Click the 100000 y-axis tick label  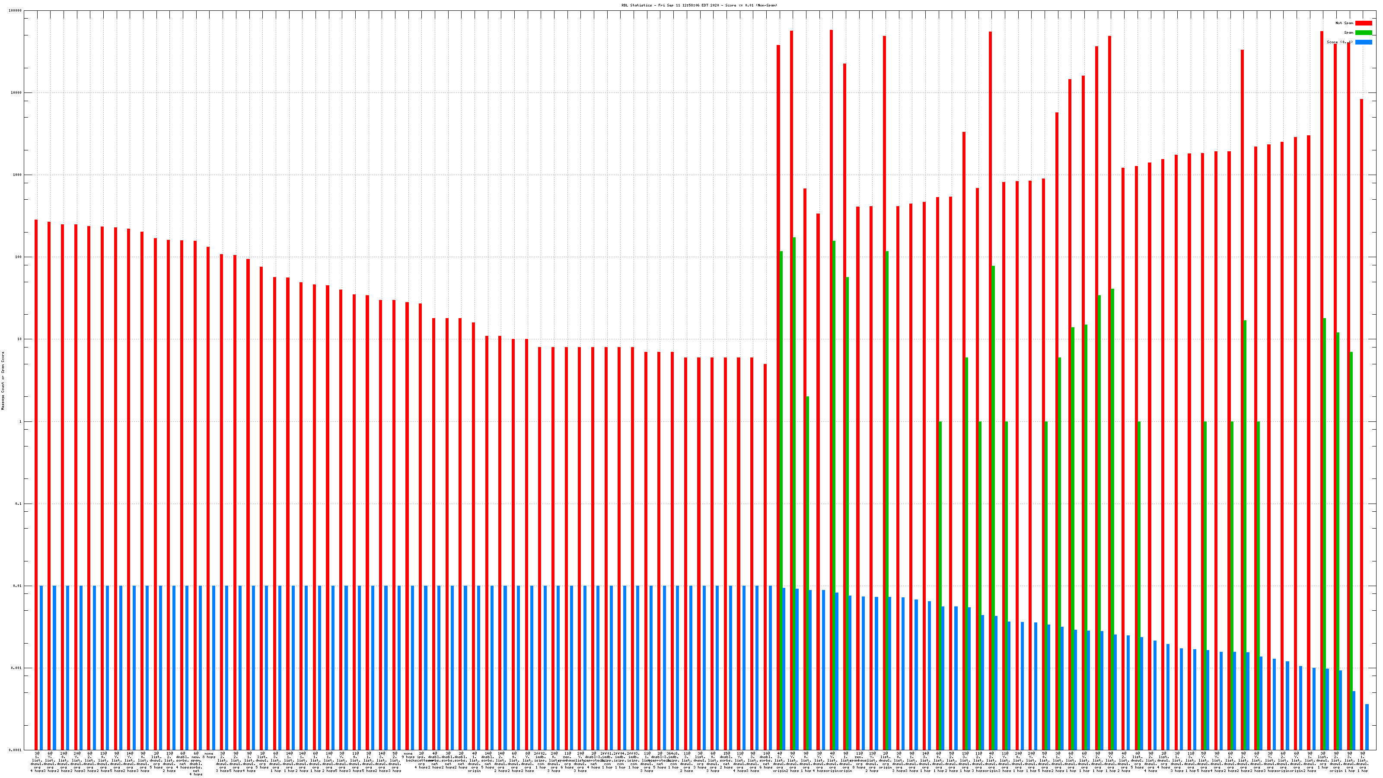click(16, 11)
